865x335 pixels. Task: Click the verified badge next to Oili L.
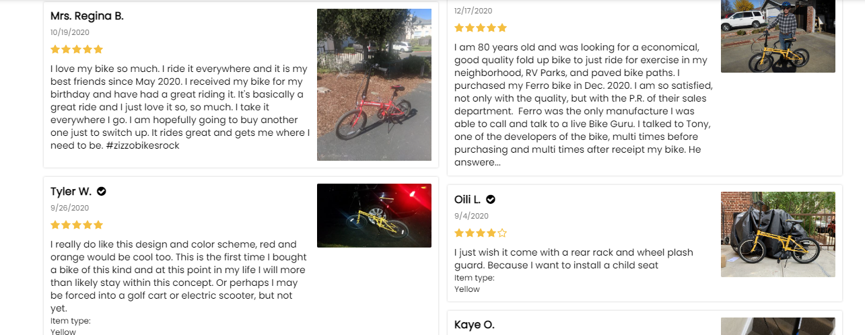[491, 199]
